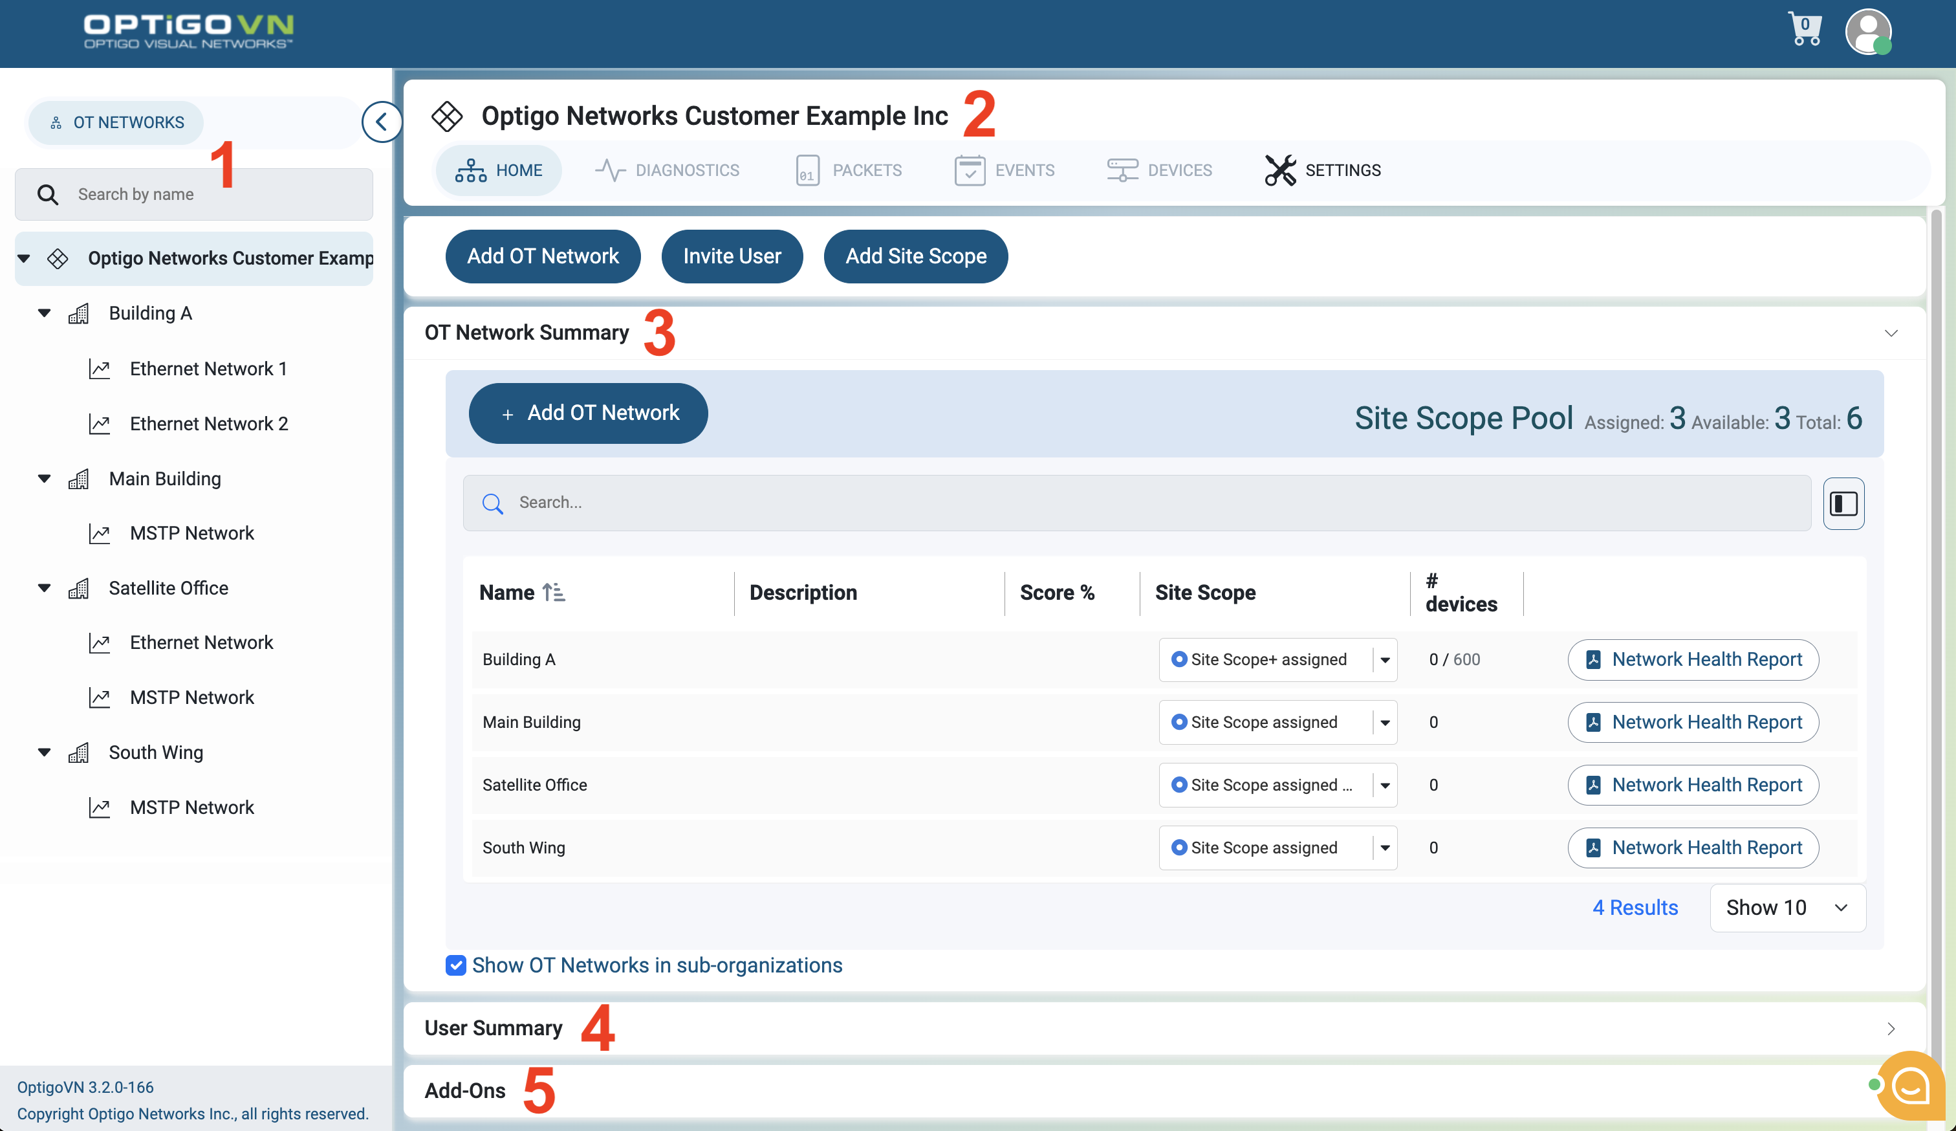Click the organization diamond icon in header

(447, 116)
